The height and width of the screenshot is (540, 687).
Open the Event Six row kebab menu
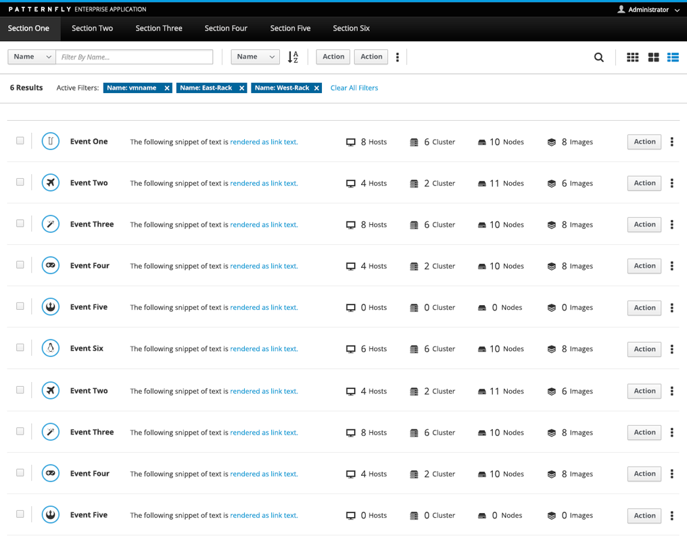point(671,349)
